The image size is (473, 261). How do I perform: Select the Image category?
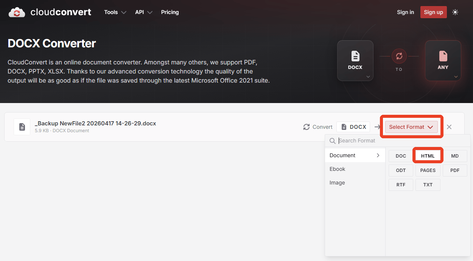pos(355,183)
